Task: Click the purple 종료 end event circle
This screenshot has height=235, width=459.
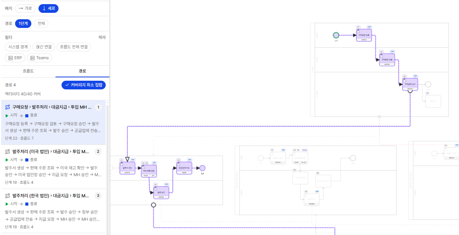Action: (x=202, y=168)
